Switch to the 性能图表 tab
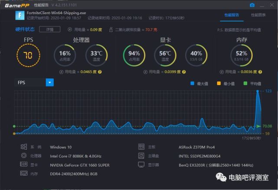Viewport: 278px width, 190px height. [258, 15]
